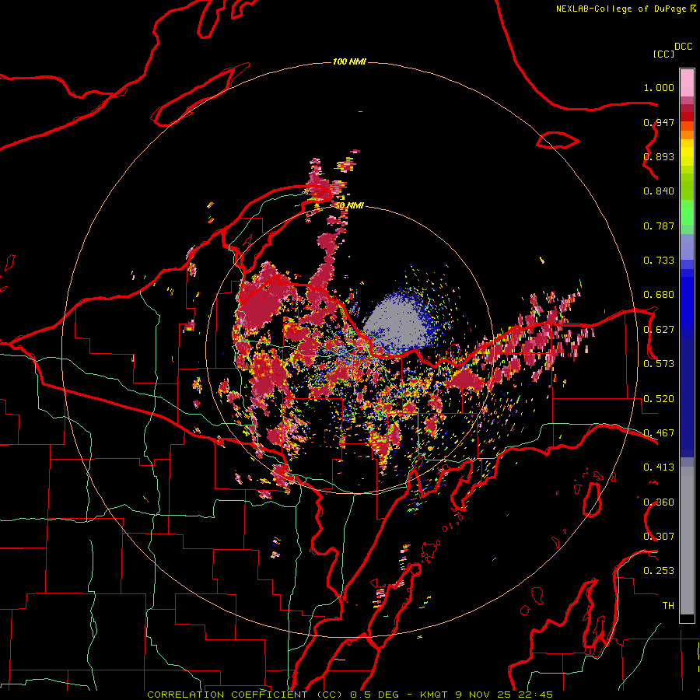Click the 0.787 scale label
This screenshot has width=700, height=700.
pyautogui.click(x=659, y=226)
